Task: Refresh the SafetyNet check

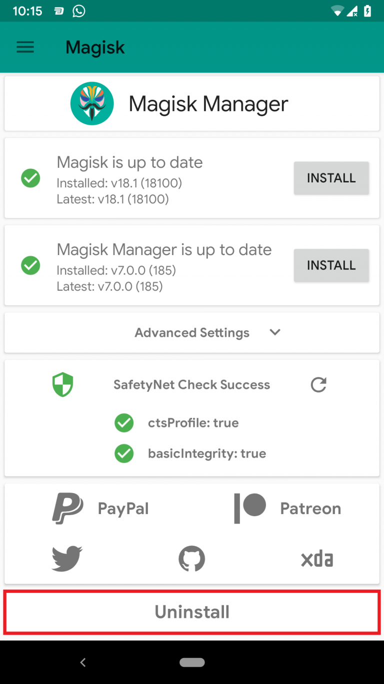Action: tap(318, 385)
